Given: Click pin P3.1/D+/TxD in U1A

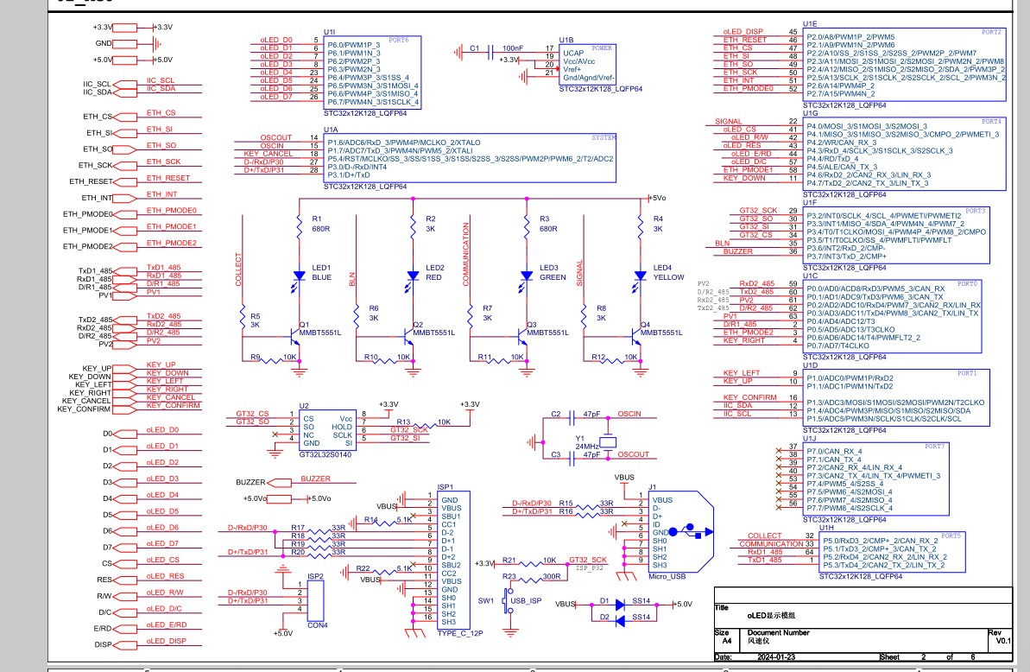Looking at the screenshot, I should click(349, 175).
